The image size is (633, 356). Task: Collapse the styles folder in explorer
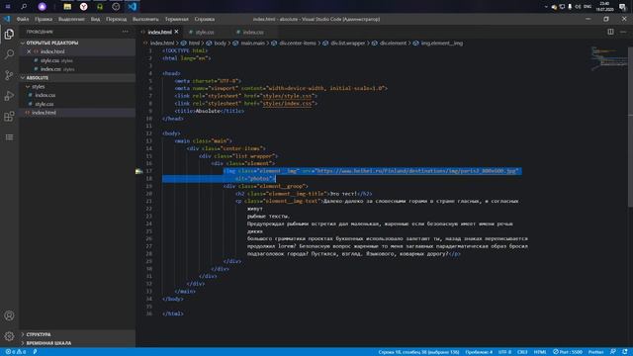38,87
